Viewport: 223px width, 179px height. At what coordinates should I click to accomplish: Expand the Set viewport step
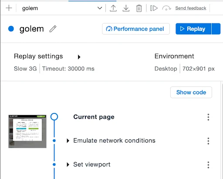click(x=68, y=165)
